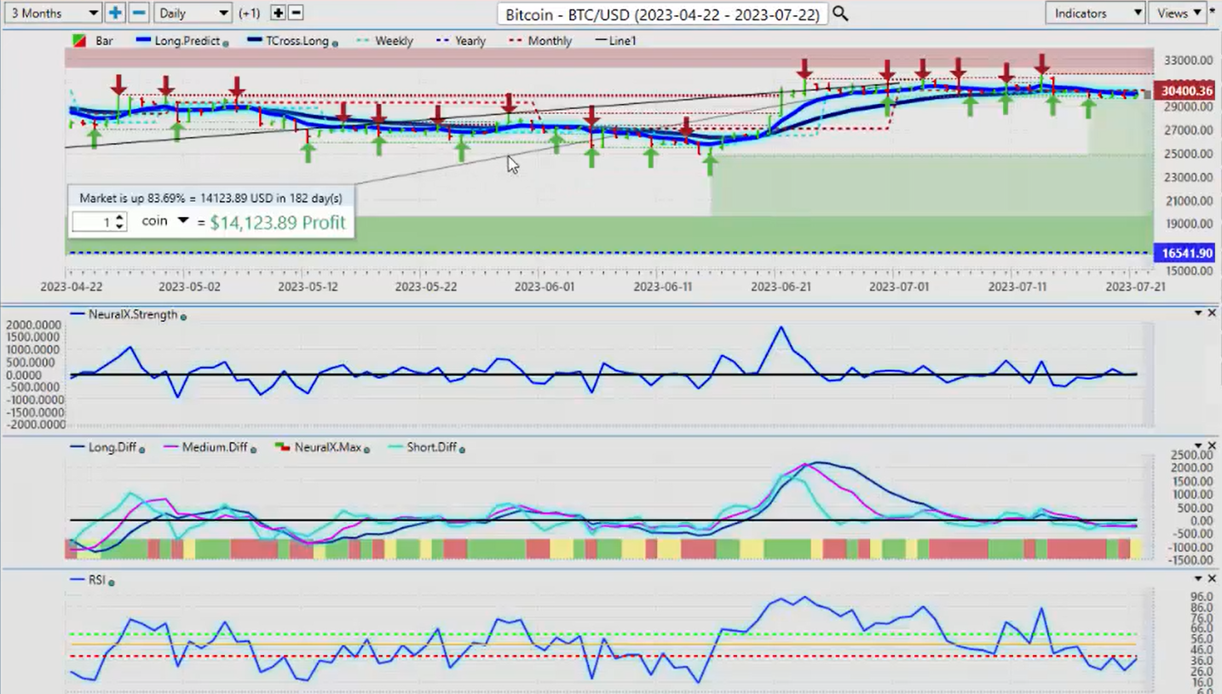
Task: Open the RSI panel options arrow
Action: (x=1198, y=578)
